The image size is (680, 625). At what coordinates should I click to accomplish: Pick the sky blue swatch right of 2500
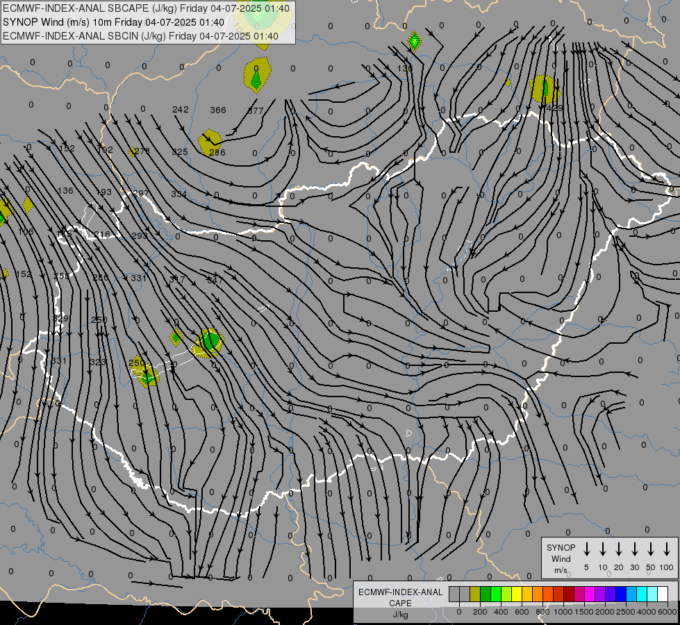point(631,594)
